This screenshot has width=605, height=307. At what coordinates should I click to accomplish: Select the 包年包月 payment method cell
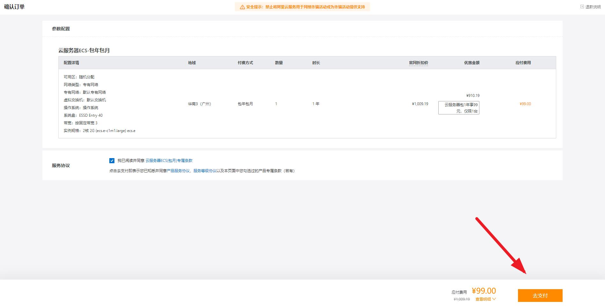[245, 104]
